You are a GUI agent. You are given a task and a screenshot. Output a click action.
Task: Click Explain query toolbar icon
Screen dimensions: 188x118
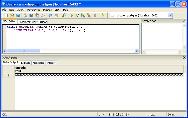(x=89, y=15)
